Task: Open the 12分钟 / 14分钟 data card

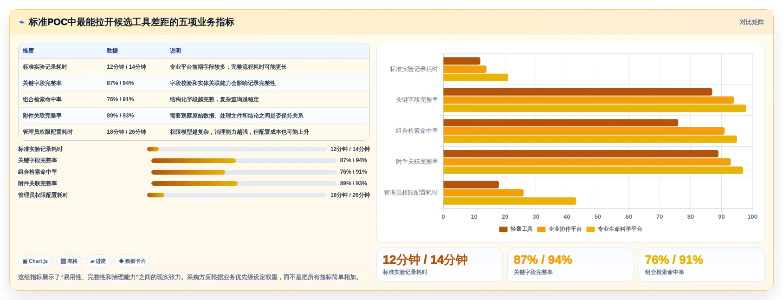Action: [440, 265]
